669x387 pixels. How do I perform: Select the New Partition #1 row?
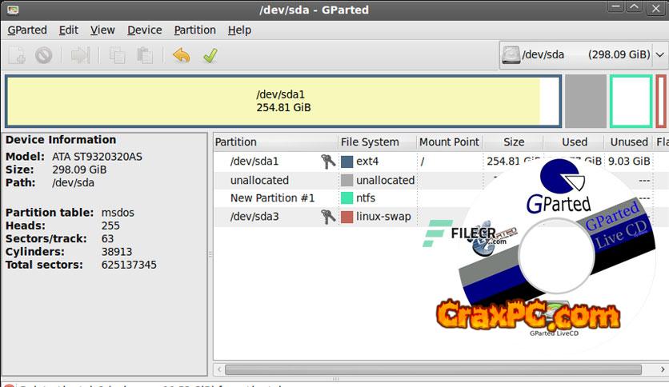439,197
